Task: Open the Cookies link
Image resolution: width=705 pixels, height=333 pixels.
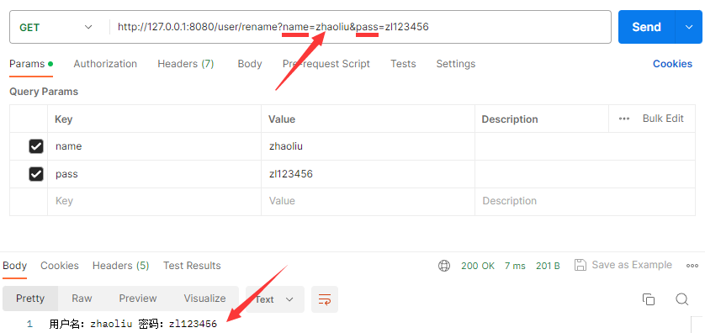Action: [672, 64]
